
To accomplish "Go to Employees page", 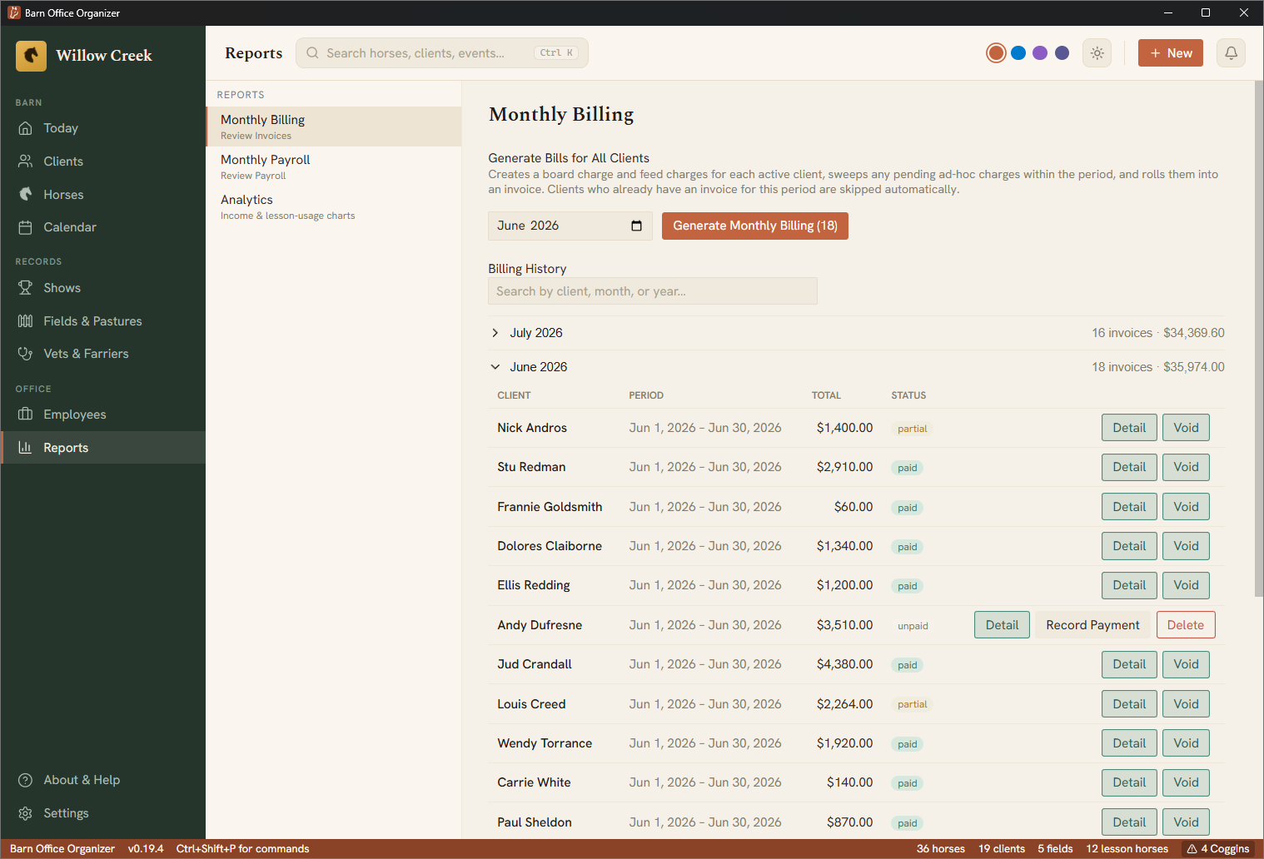I will pos(103,415).
